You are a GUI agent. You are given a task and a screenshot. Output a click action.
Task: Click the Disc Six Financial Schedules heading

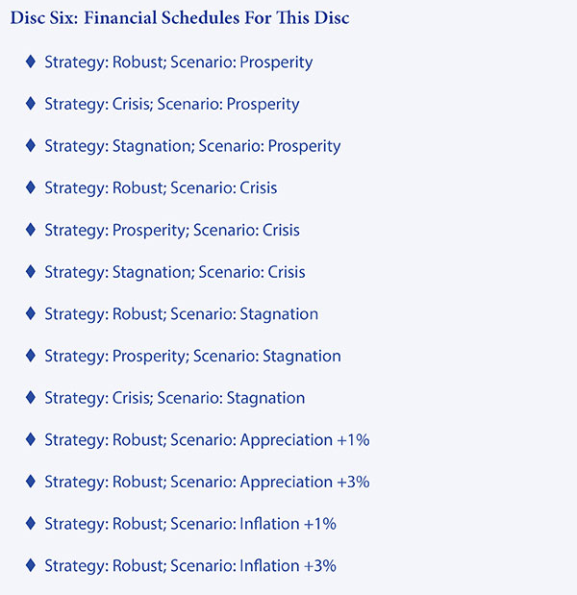[180, 18]
